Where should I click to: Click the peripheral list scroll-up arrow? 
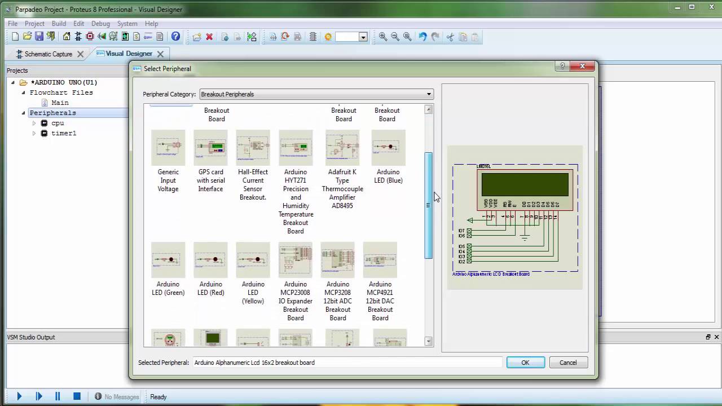tap(429, 109)
